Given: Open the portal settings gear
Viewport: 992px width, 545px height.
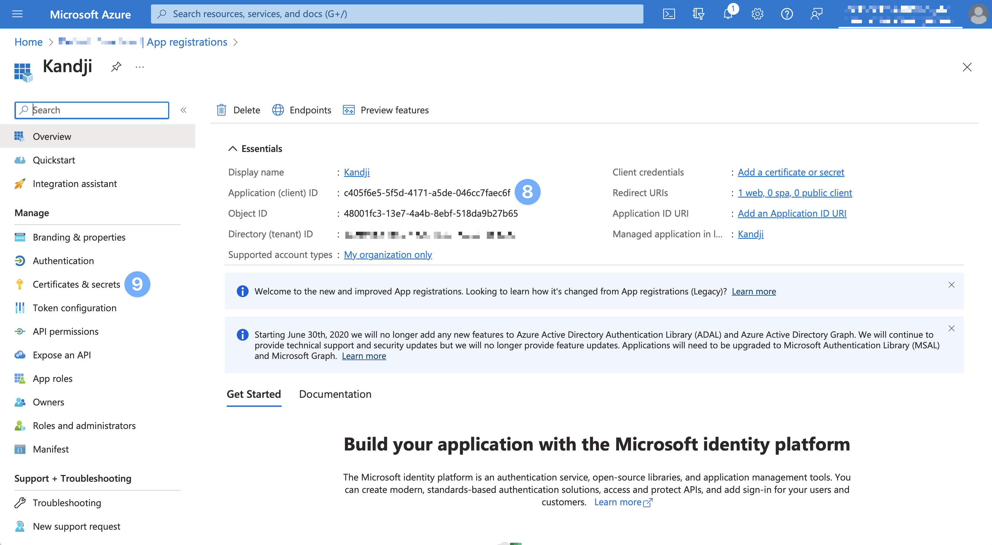Looking at the screenshot, I should tap(757, 14).
